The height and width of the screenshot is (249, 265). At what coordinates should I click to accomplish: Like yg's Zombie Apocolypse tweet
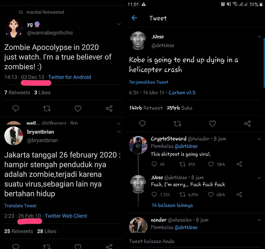coord(78,109)
